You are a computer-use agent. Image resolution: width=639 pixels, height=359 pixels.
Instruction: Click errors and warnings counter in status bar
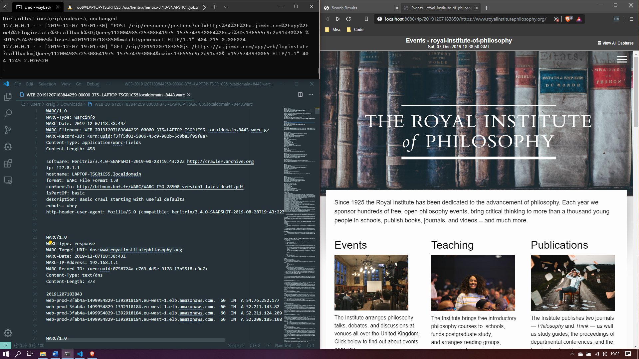tap(29, 345)
